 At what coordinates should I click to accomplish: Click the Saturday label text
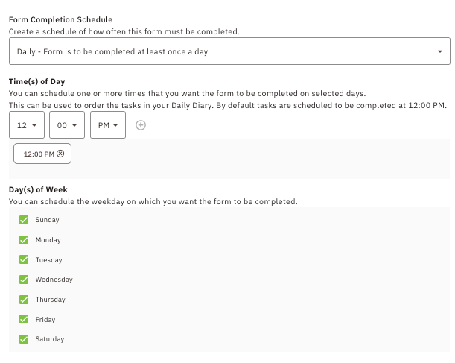click(50, 339)
